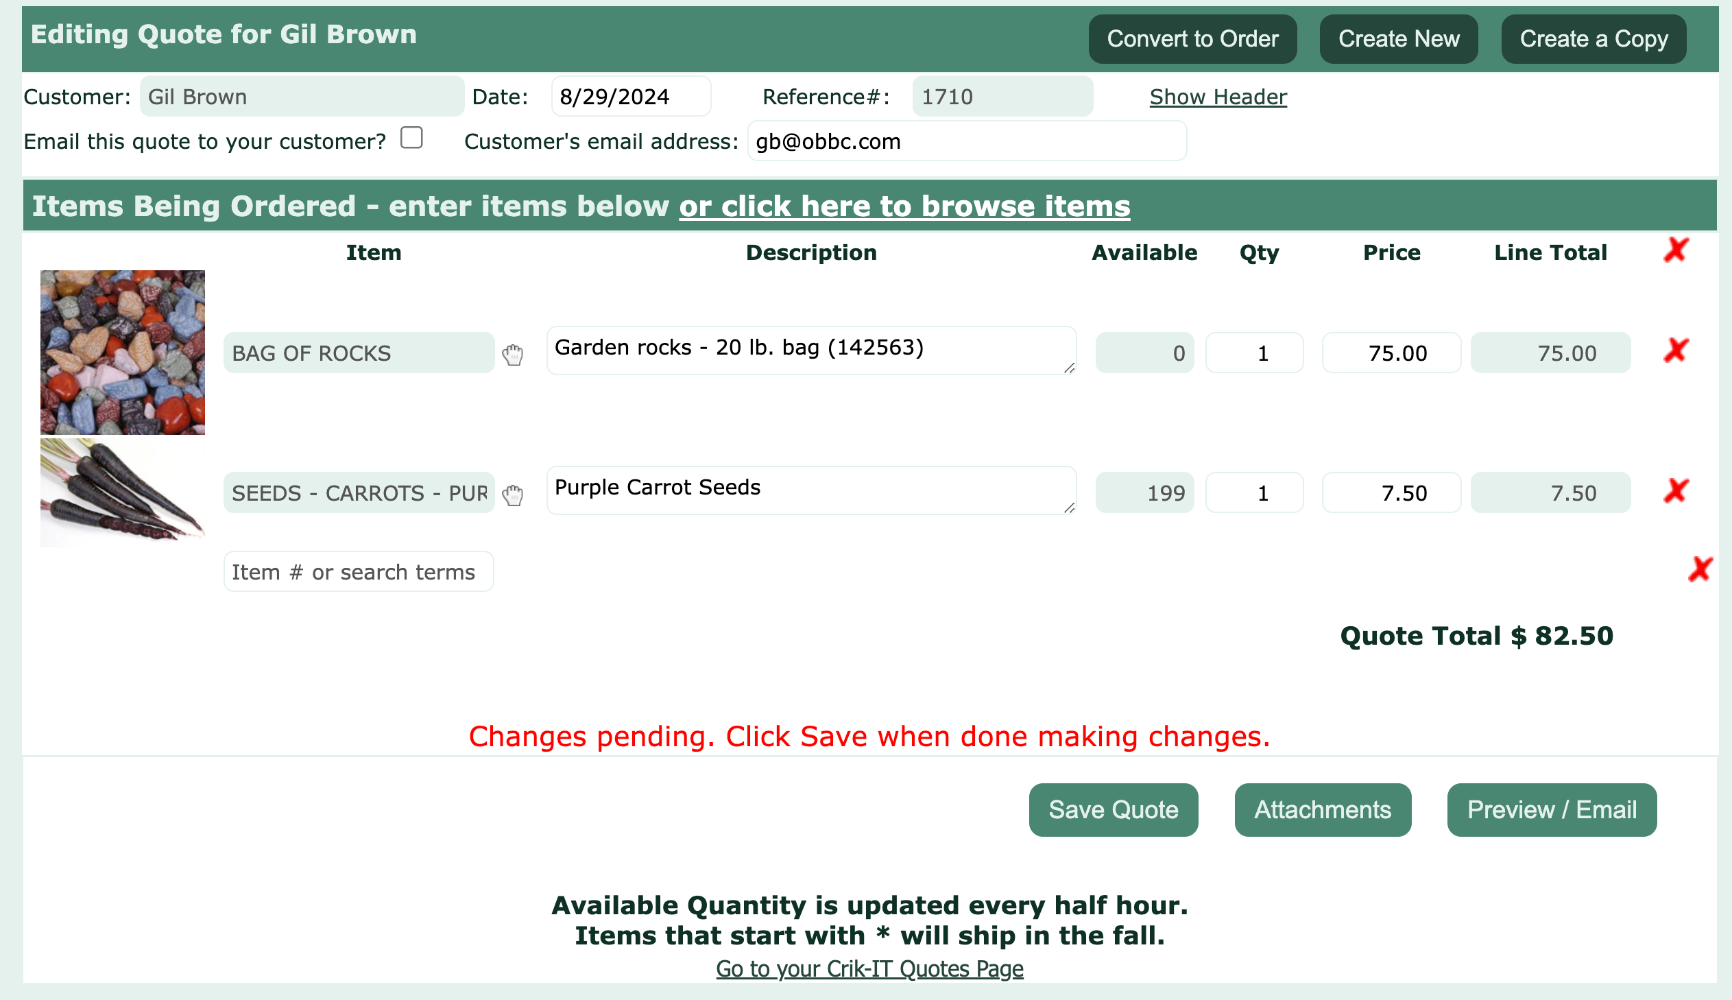Enable the email this quote checkbox
This screenshot has height=1000, width=1732.
click(411, 138)
